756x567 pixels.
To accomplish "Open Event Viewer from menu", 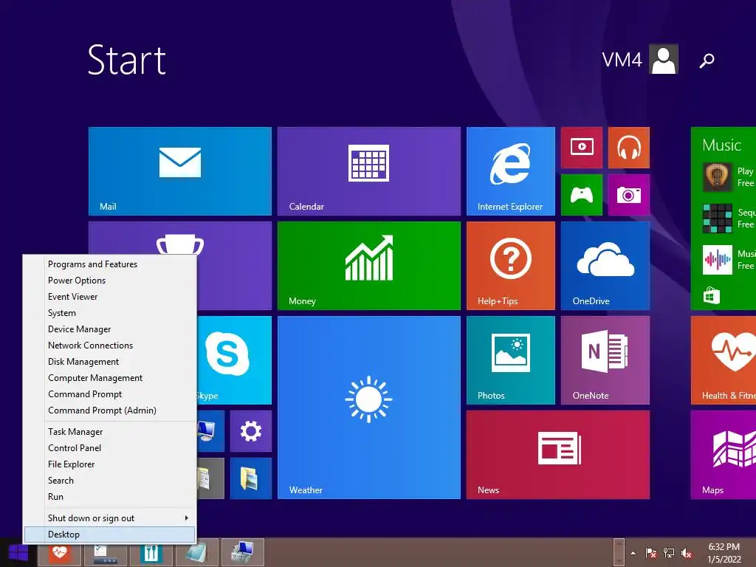I will click(111, 297).
